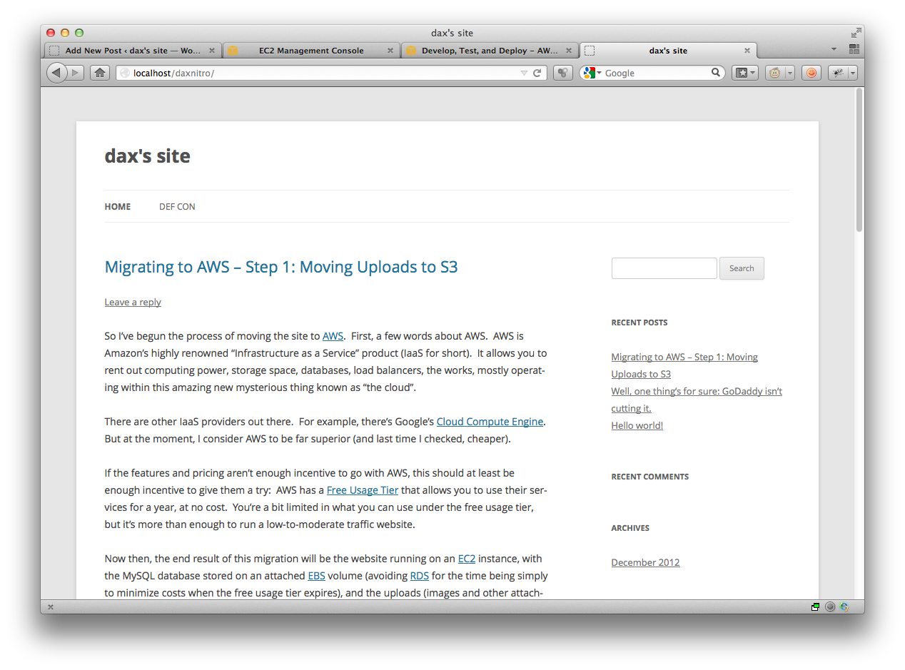This screenshot has width=905, height=670.
Task: Toggle full screen with the arrows icon
Action: point(856,33)
